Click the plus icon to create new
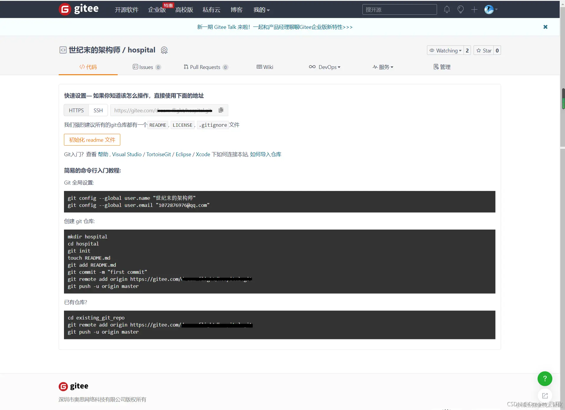Viewport: 565px width, 410px height. click(x=474, y=9)
